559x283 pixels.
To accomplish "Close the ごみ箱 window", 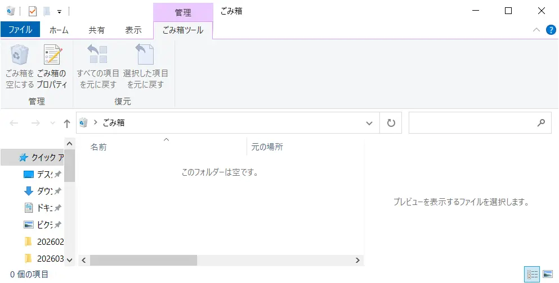I will [541, 11].
